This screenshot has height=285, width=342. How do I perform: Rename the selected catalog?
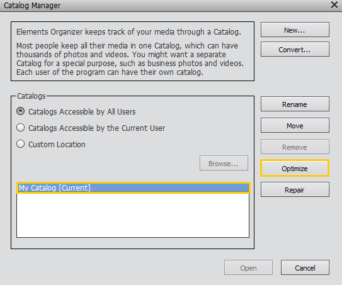295,104
